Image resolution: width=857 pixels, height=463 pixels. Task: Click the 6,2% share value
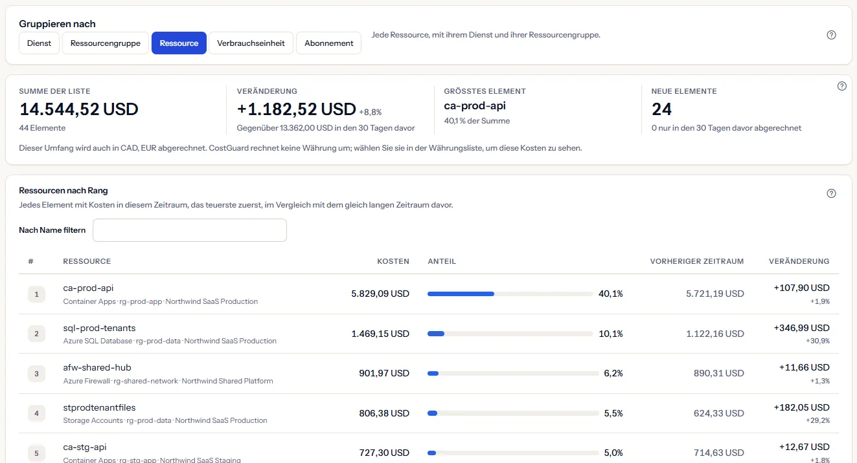613,373
